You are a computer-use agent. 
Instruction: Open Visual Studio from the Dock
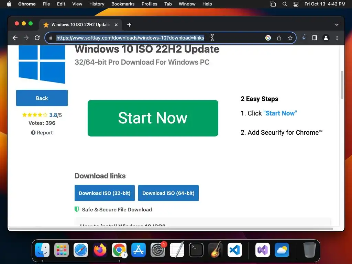(262, 250)
